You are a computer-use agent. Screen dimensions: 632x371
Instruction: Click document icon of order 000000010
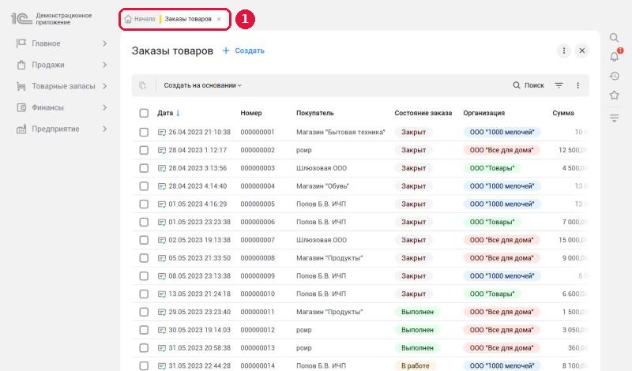tap(162, 294)
